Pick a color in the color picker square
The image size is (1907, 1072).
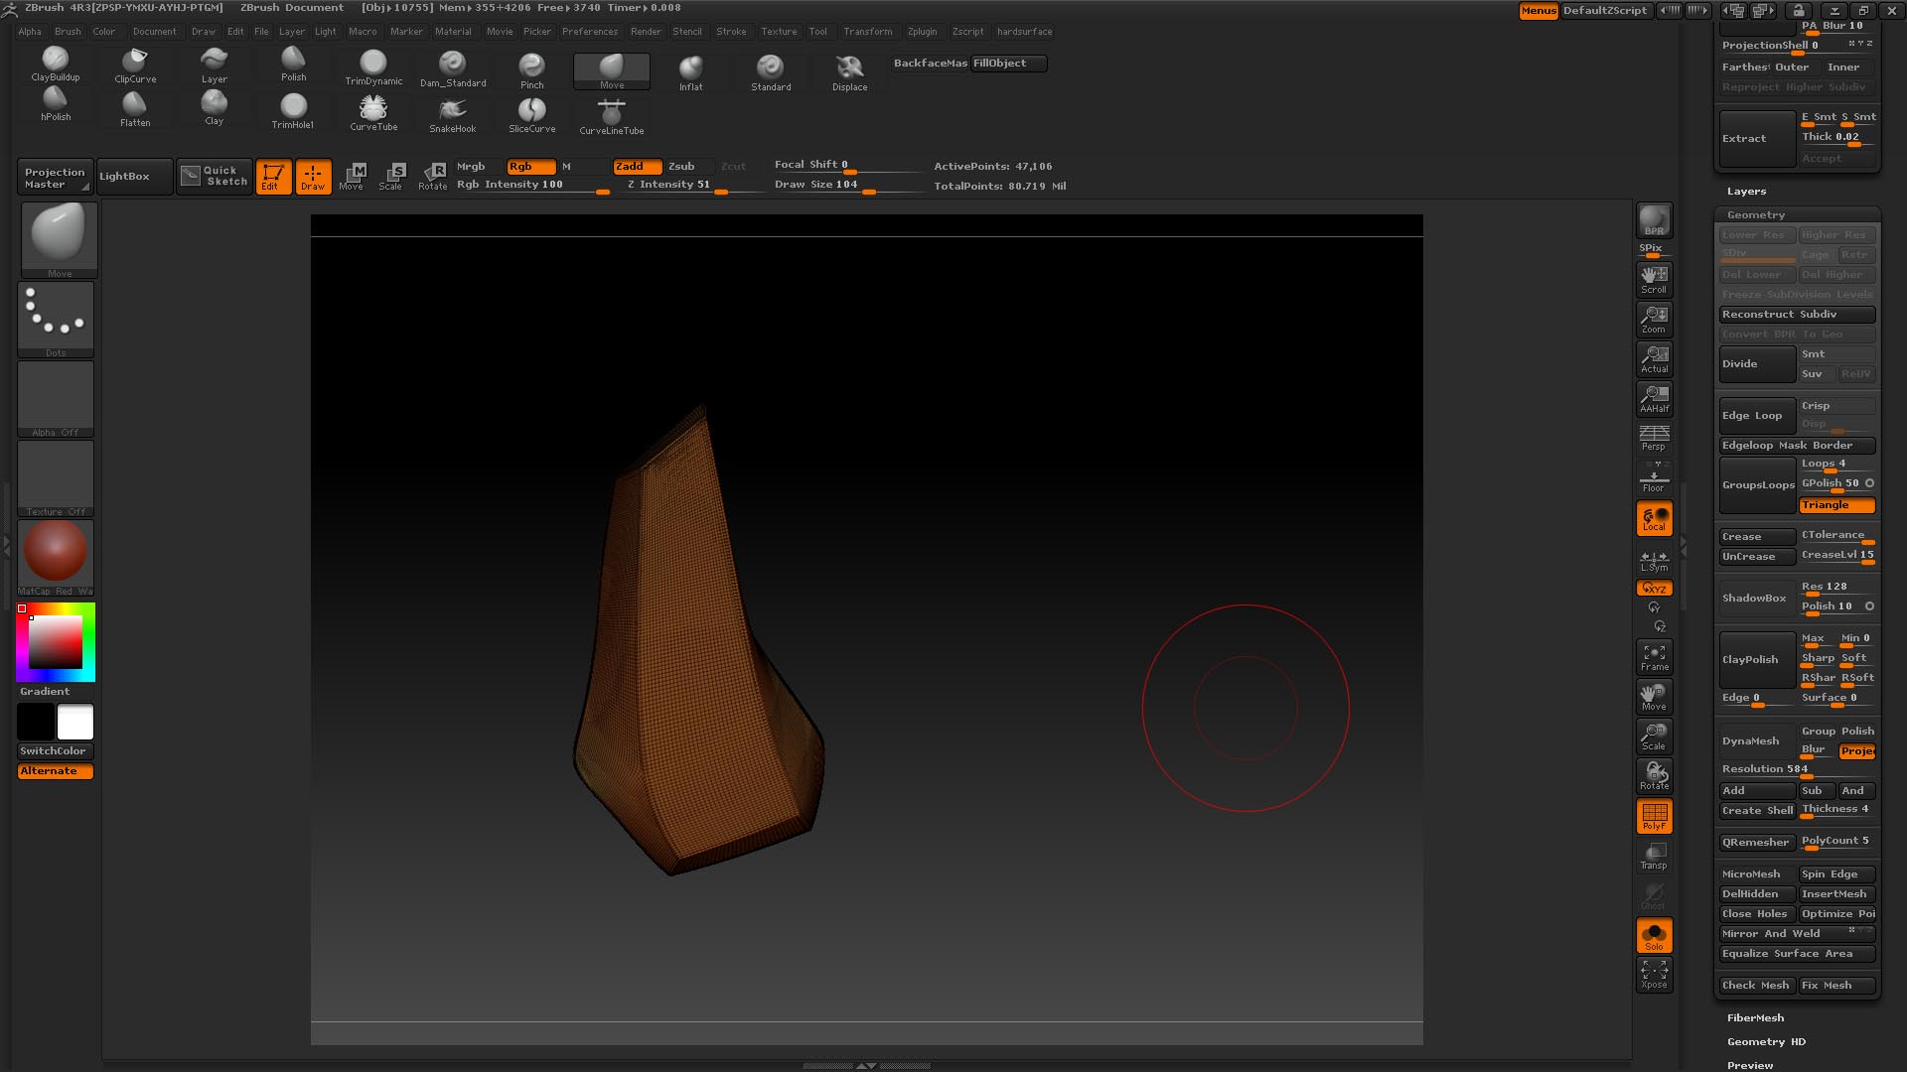point(55,642)
